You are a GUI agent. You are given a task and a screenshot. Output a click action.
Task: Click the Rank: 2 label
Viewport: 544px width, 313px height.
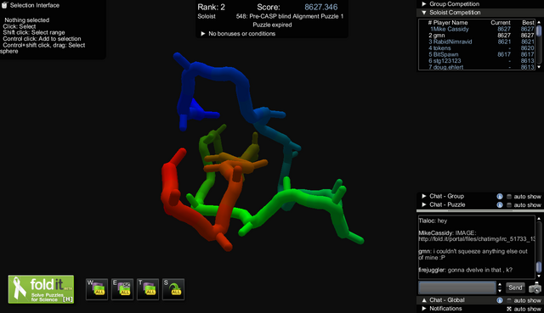(x=212, y=7)
